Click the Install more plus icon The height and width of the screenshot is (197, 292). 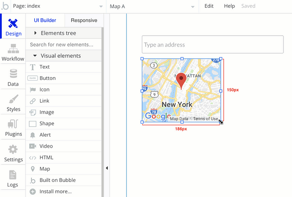(x=32, y=192)
